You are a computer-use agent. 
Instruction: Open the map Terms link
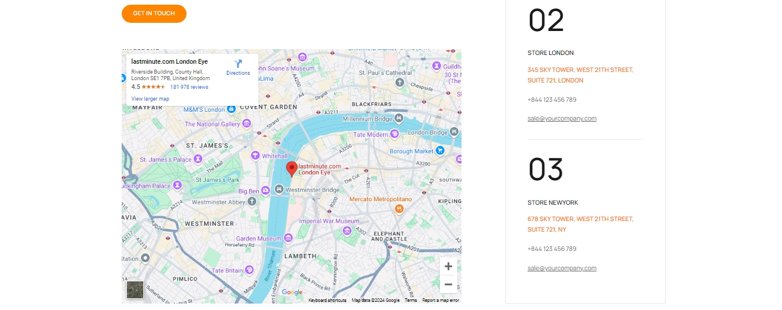coord(411,301)
